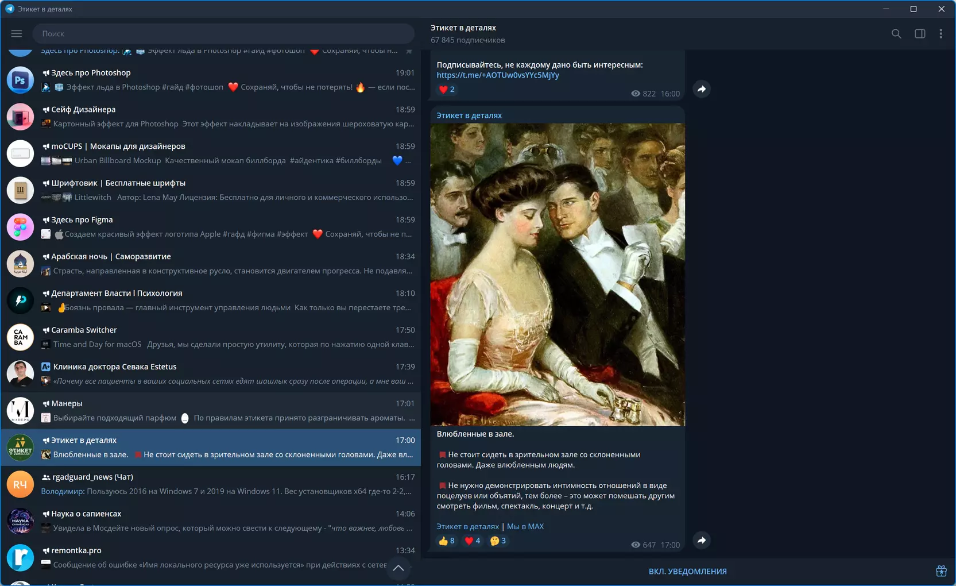Click the Влюбленные в зале caption text
Viewport: 956px width, 586px height.
pyautogui.click(x=475, y=434)
